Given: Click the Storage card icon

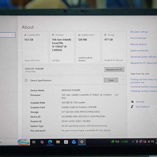Looking at the screenshot, I should tap(105, 35).
